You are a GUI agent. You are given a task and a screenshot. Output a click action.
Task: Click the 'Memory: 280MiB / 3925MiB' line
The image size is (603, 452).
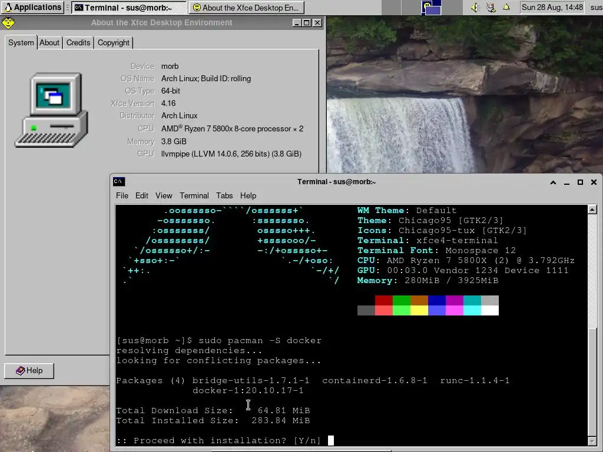click(x=428, y=280)
